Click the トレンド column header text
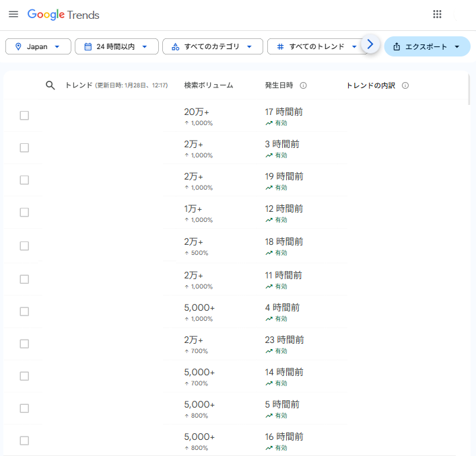Screen dimensions: 476x456 point(78,85)
